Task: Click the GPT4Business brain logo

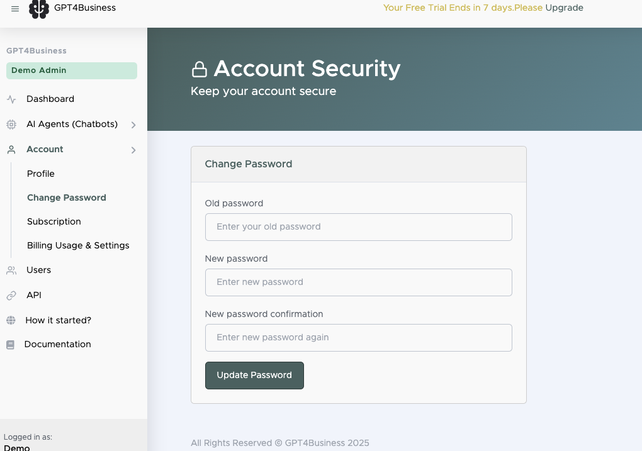Action: [39, 9]
